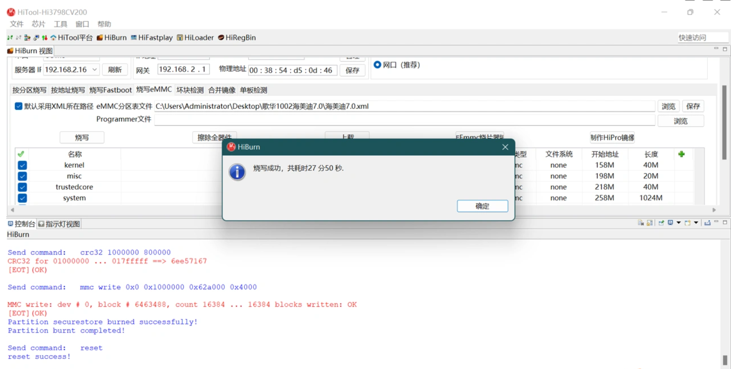Viewport: 731px width, 369px height.
Task: Click 浏览 for the Programmer文件
Action: click(681, 121)
